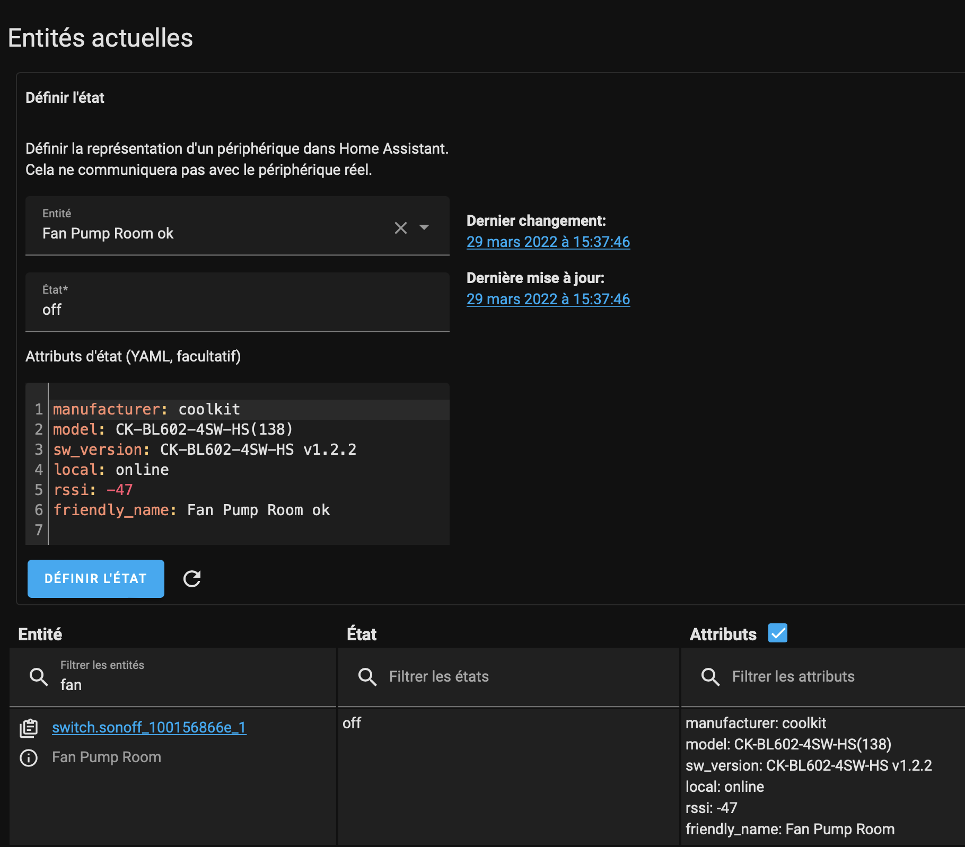This screenshot has width=965, height=847.
Task: Click the Filtrer les états field
Action: 525,677
